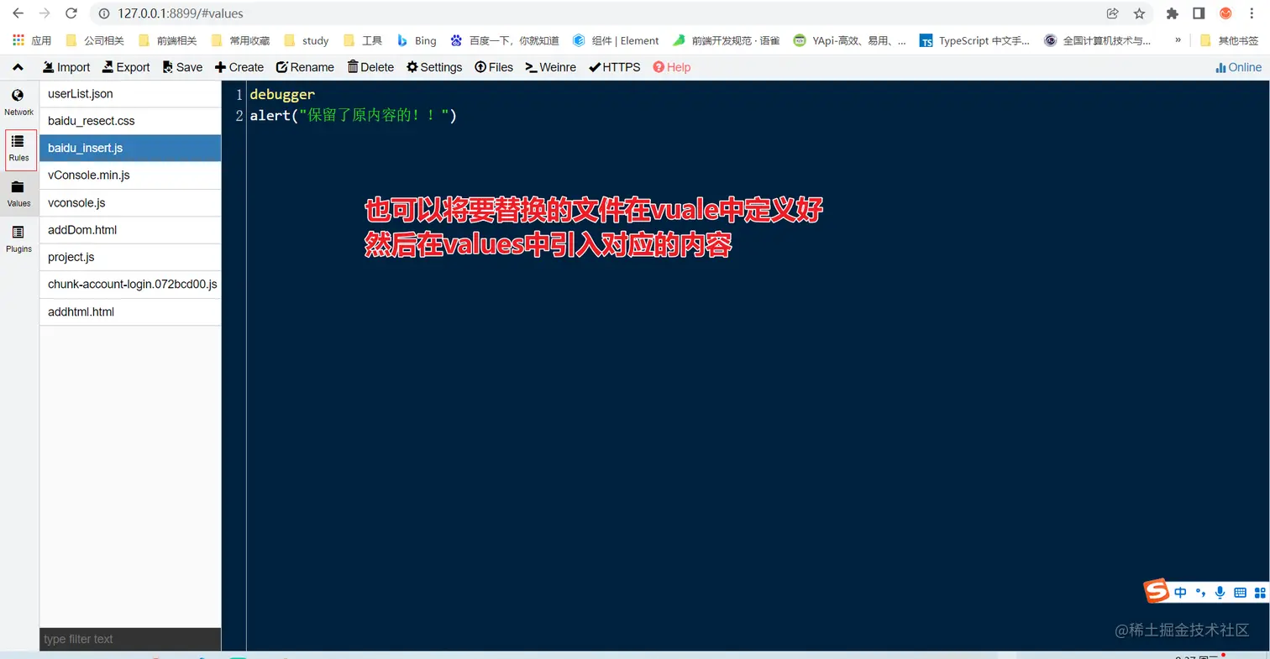Select project.js value
The image size is (1270, 659).
coord(130,258)
